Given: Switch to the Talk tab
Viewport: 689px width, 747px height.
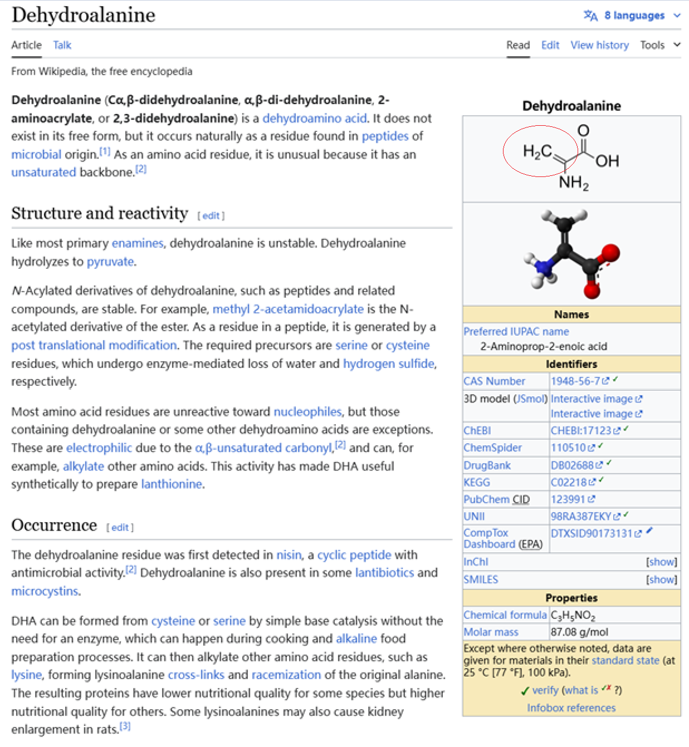Looking at the screenshot, I should 62,45.
